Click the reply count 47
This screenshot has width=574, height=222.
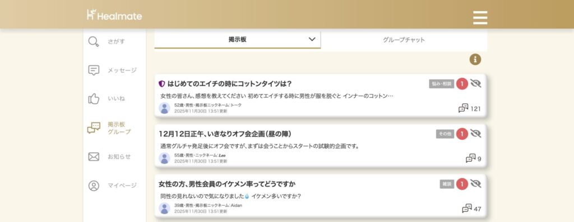(478, 209)
